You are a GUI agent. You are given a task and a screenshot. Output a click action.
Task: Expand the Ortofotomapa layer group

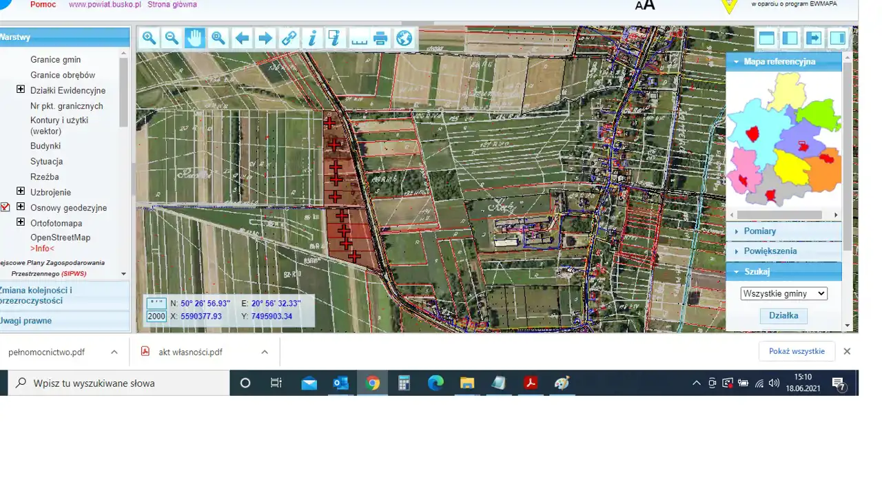[21, 222]
